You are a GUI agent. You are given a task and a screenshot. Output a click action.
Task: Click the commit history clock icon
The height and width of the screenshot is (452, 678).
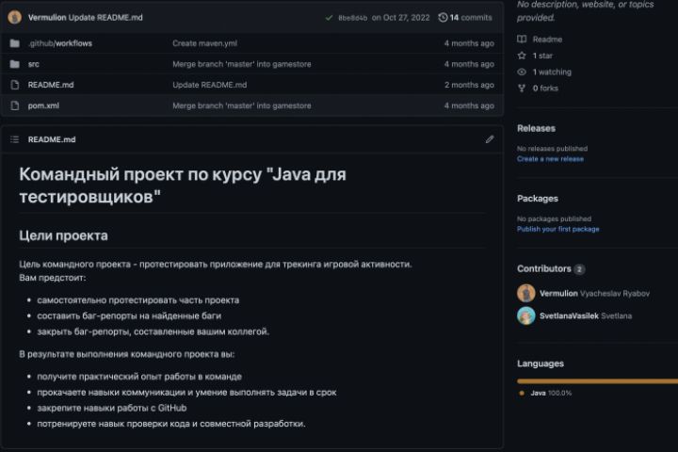443,17
